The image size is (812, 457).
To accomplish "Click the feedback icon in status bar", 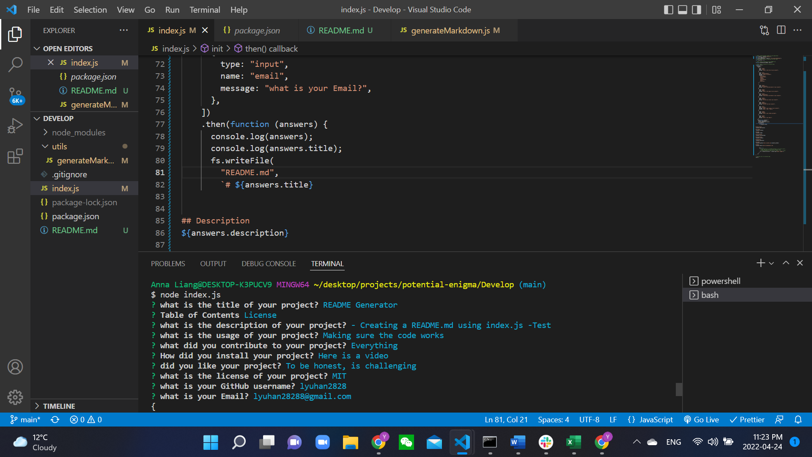I will [779, 420].
